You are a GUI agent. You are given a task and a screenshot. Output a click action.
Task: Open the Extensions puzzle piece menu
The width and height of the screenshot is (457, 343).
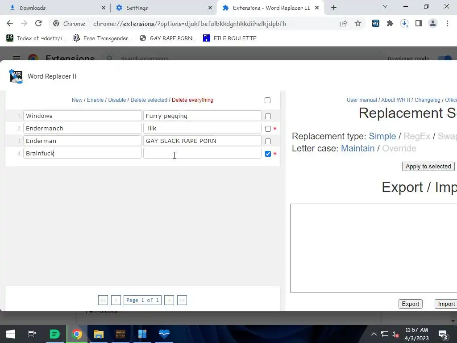tap(390, 24)
